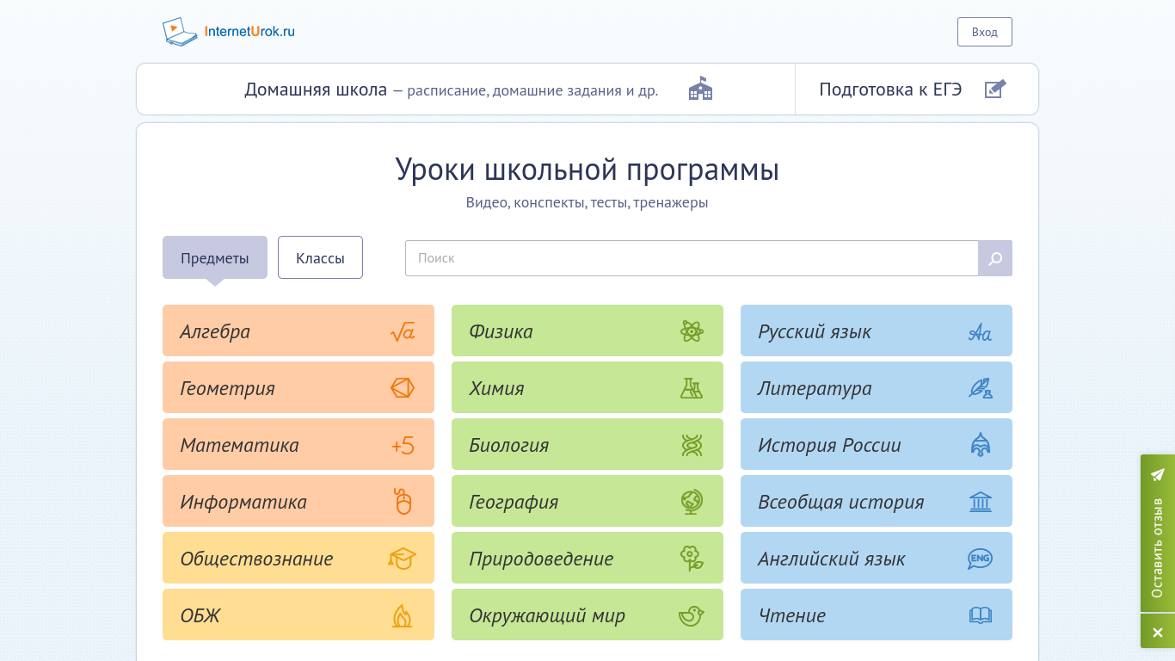1175x661 pixels.
Task: Click the flame icon in ОБЖ
Action: point(402,615)
